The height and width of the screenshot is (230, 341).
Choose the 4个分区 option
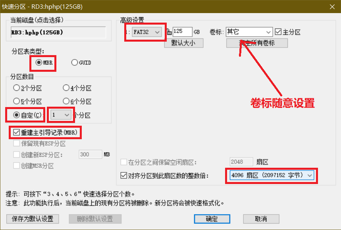[66, 88]
